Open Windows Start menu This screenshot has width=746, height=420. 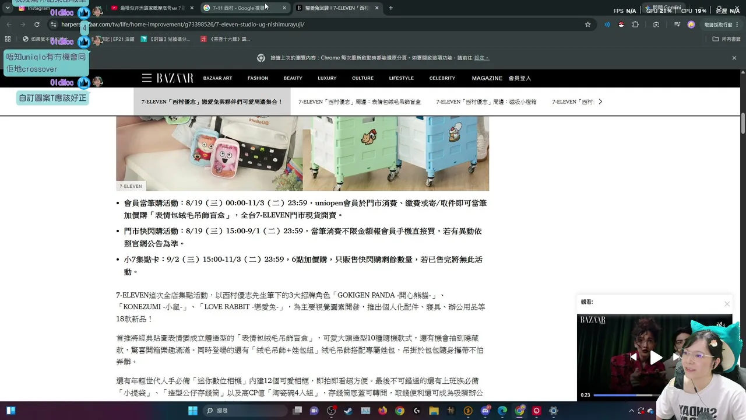tap(193, 411)
